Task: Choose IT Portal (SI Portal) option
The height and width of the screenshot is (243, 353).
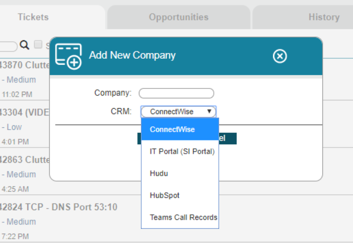Action: (180, 151)
